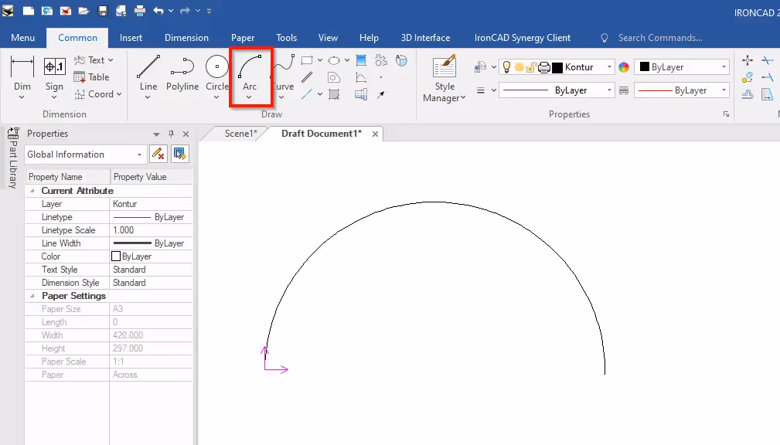Screen dimensions: 780x445
Task: Select the Ellipse draw tool
Action: click(x=334, y=60)
